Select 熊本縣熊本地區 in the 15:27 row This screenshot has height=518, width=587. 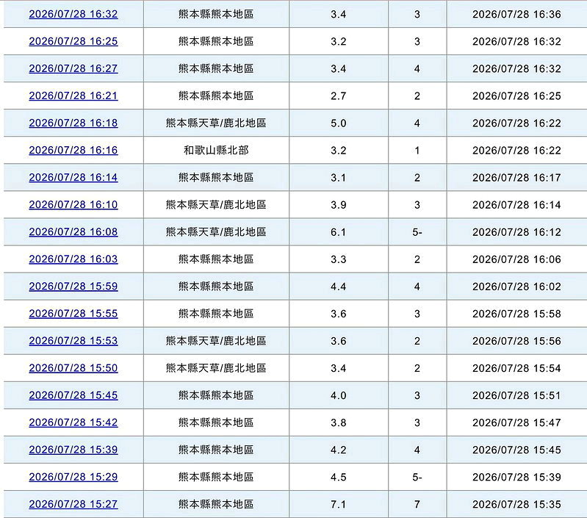(216, 504)
